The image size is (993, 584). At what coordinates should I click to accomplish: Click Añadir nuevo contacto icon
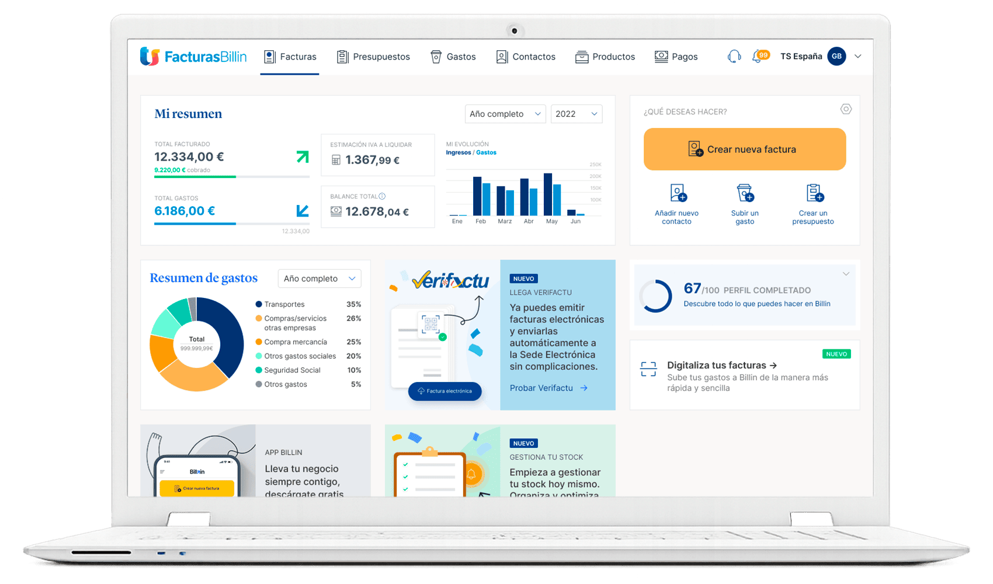point(678,193)
